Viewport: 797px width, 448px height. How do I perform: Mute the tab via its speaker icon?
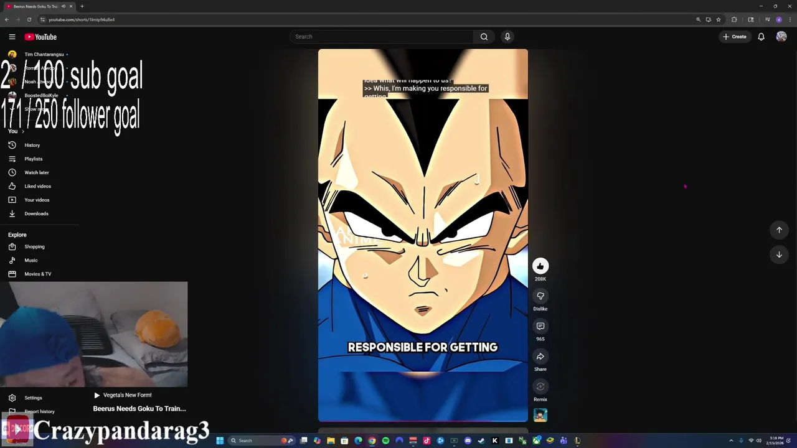(x=63, y=6)
